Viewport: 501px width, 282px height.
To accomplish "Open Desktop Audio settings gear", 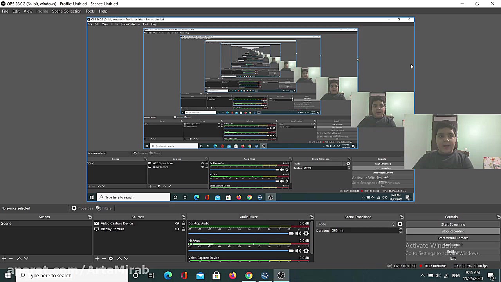I will click(306, 233).
